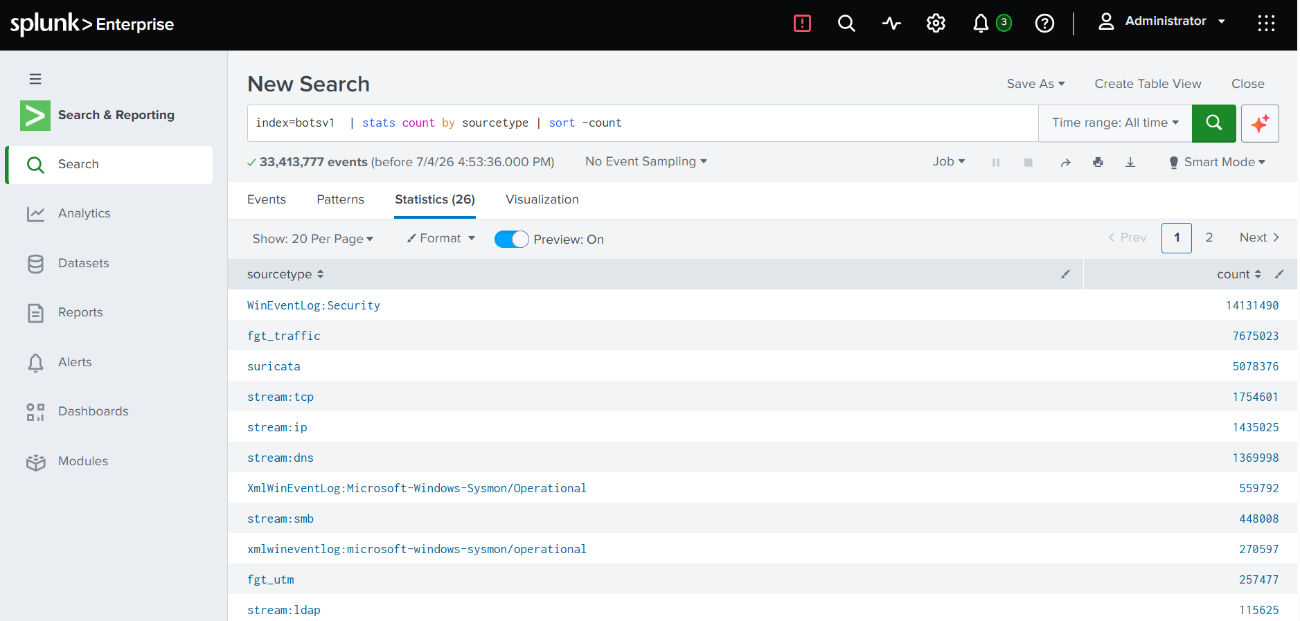The width and height of the screenshot is (1300, 621).
Task: Click the fgt_utm sourcetype
Action: pos(271,579)
